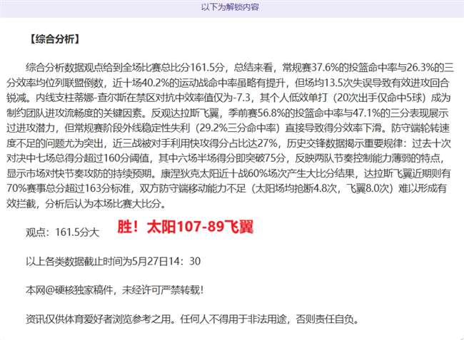
Task: Click the '观点：161.5分大' line
Action: click(x=62, y=232)
